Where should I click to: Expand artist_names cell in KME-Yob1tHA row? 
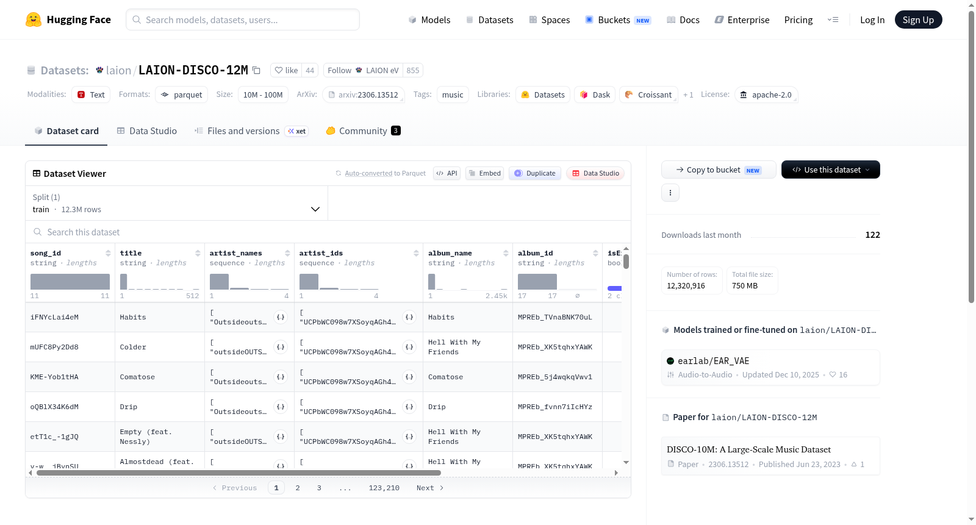[x=281, y=377]
